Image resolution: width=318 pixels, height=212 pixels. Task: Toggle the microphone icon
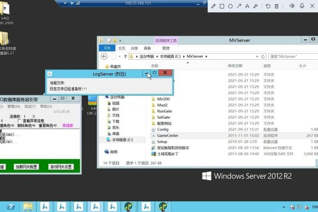(302, 6)
